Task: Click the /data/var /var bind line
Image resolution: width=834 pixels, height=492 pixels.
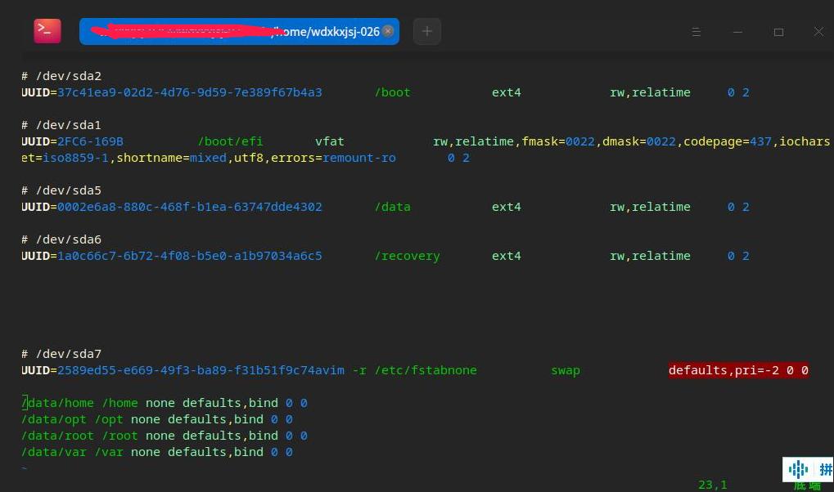Action: click(157, 452)
